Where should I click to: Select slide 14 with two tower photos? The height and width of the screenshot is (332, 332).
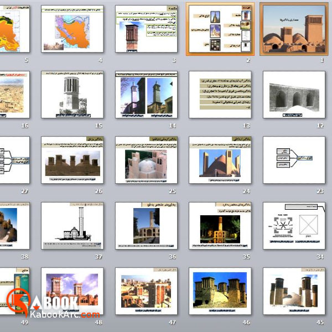tap(146, 95)
